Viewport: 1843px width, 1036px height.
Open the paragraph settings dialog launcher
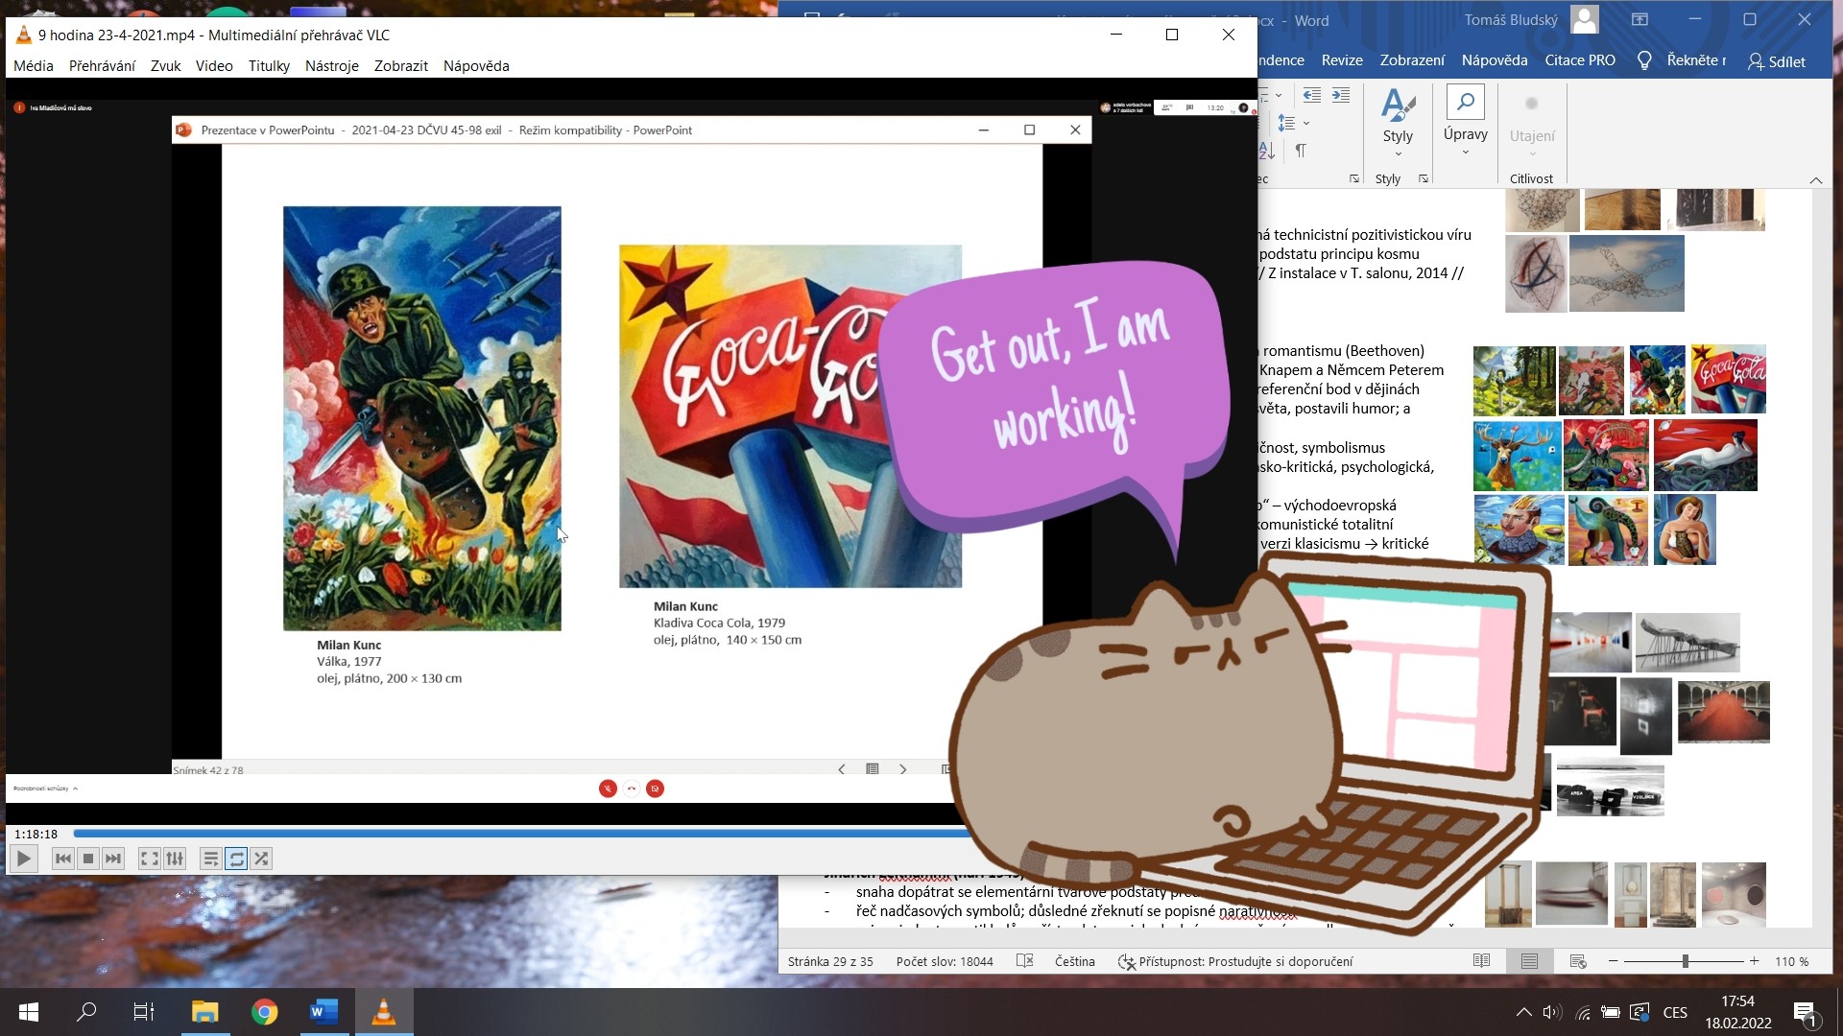tap(1354, 179)
